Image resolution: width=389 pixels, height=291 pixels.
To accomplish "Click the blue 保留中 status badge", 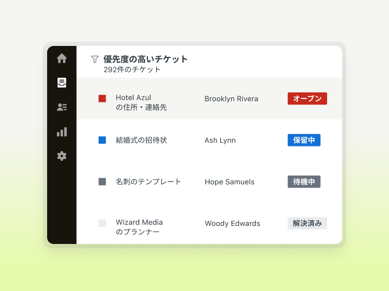I will (x=304, y=140).
